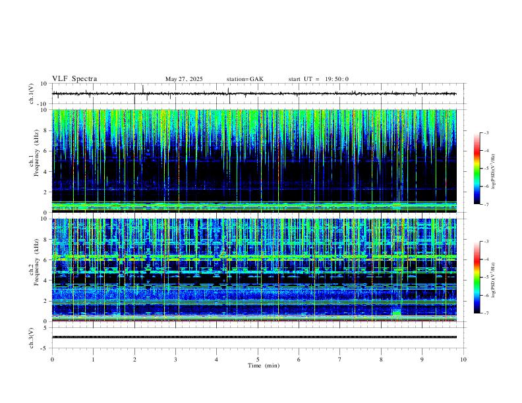Click the 'ch.1(V)' waveform axis label

pos(32,94)
